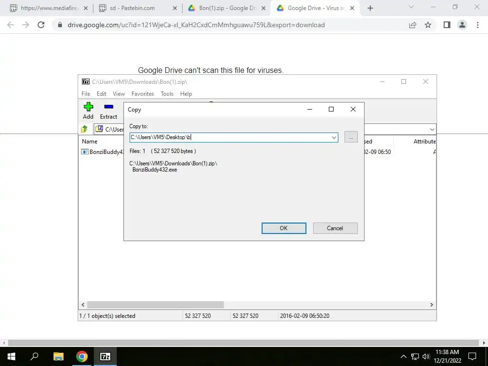Click the blue Extract icon in 7-Zip
The image size is (488, 366).
(109, 107)
